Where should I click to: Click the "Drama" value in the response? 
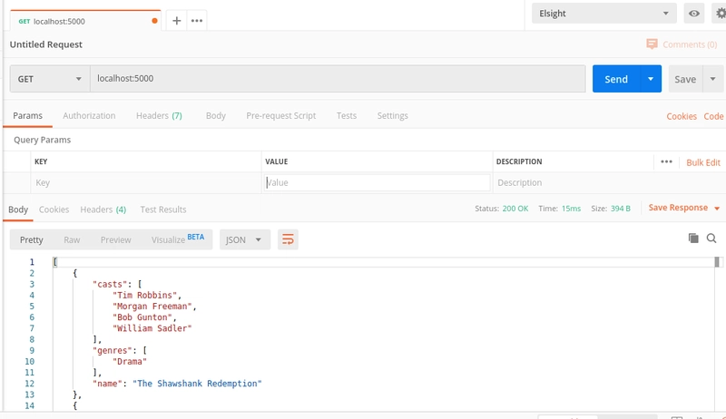tap(130, 361)
